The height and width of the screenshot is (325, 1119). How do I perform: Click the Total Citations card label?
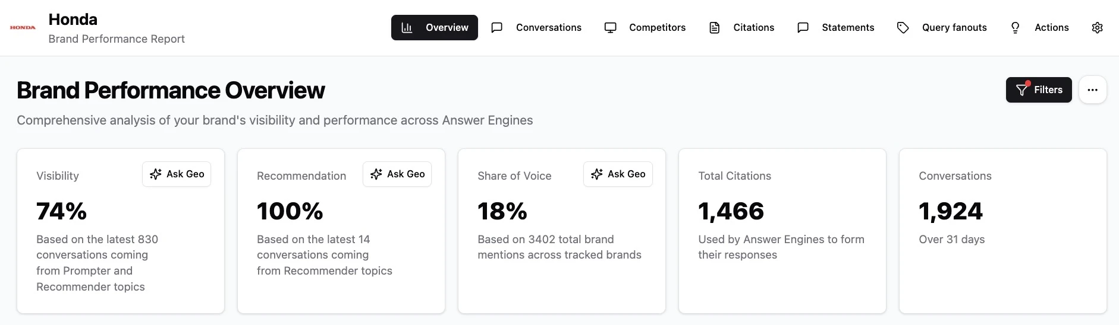coord(734,176)
